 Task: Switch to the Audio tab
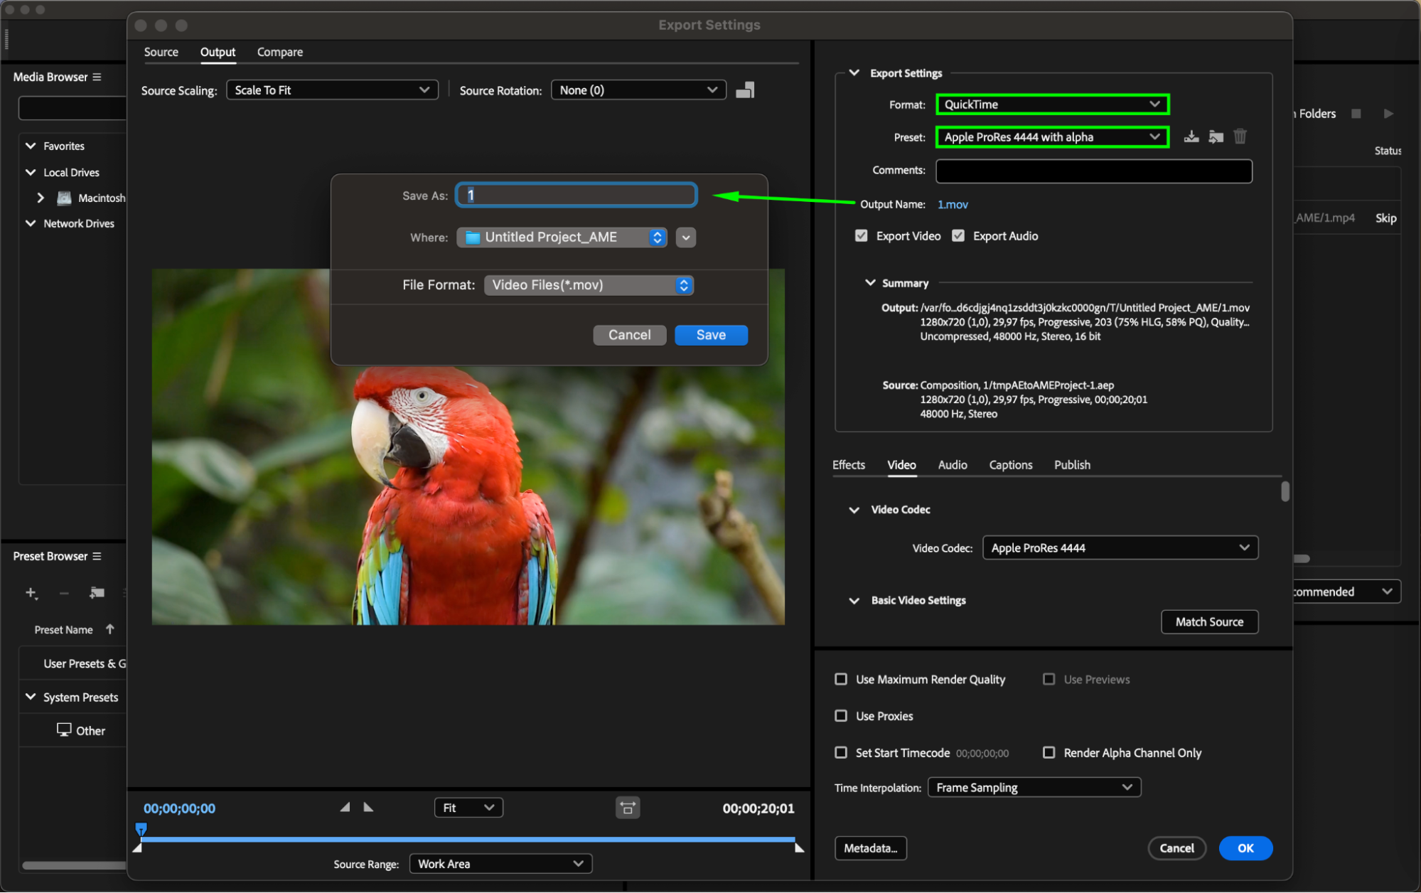(952, 465)
